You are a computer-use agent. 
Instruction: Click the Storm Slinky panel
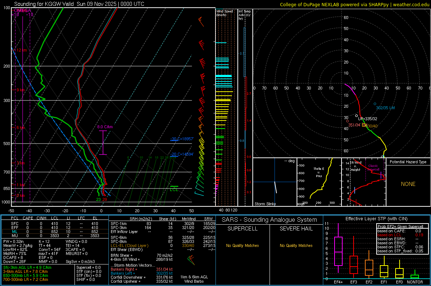[x=275, y=182]
